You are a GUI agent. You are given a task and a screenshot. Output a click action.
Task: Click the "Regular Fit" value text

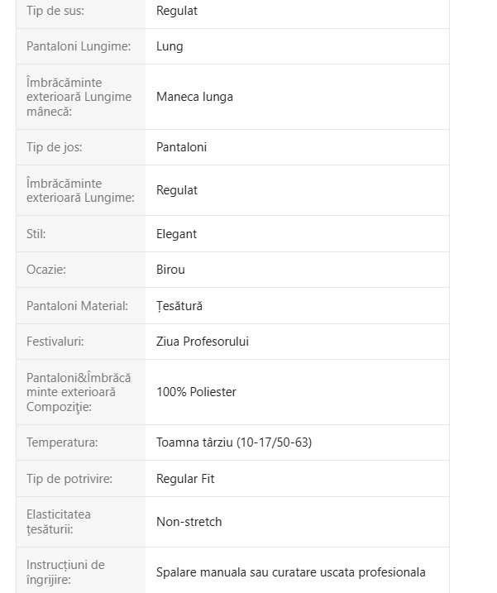[x=185, y=479]
